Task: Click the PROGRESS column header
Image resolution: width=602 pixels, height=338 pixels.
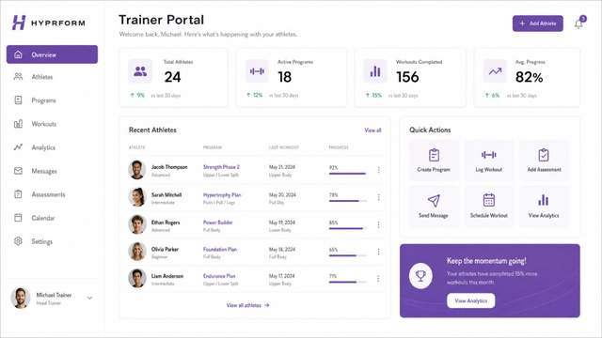Action: pos(339,147)
